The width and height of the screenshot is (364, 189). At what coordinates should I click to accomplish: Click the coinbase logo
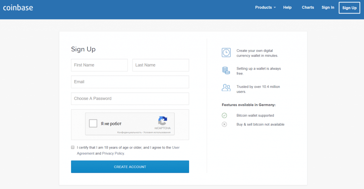point(18,8)
